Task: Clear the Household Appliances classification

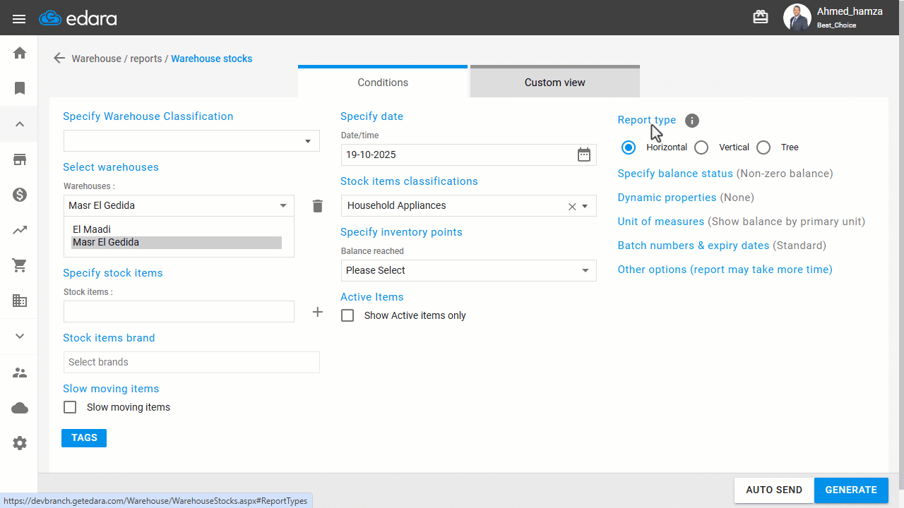Action: pos(572,207)
